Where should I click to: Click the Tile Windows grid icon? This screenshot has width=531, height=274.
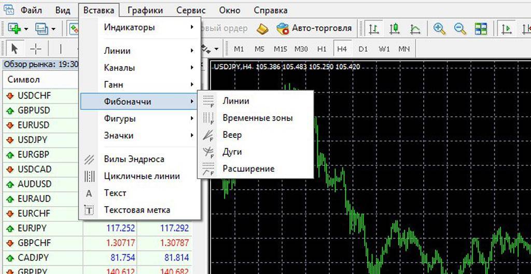pos(481,28)
